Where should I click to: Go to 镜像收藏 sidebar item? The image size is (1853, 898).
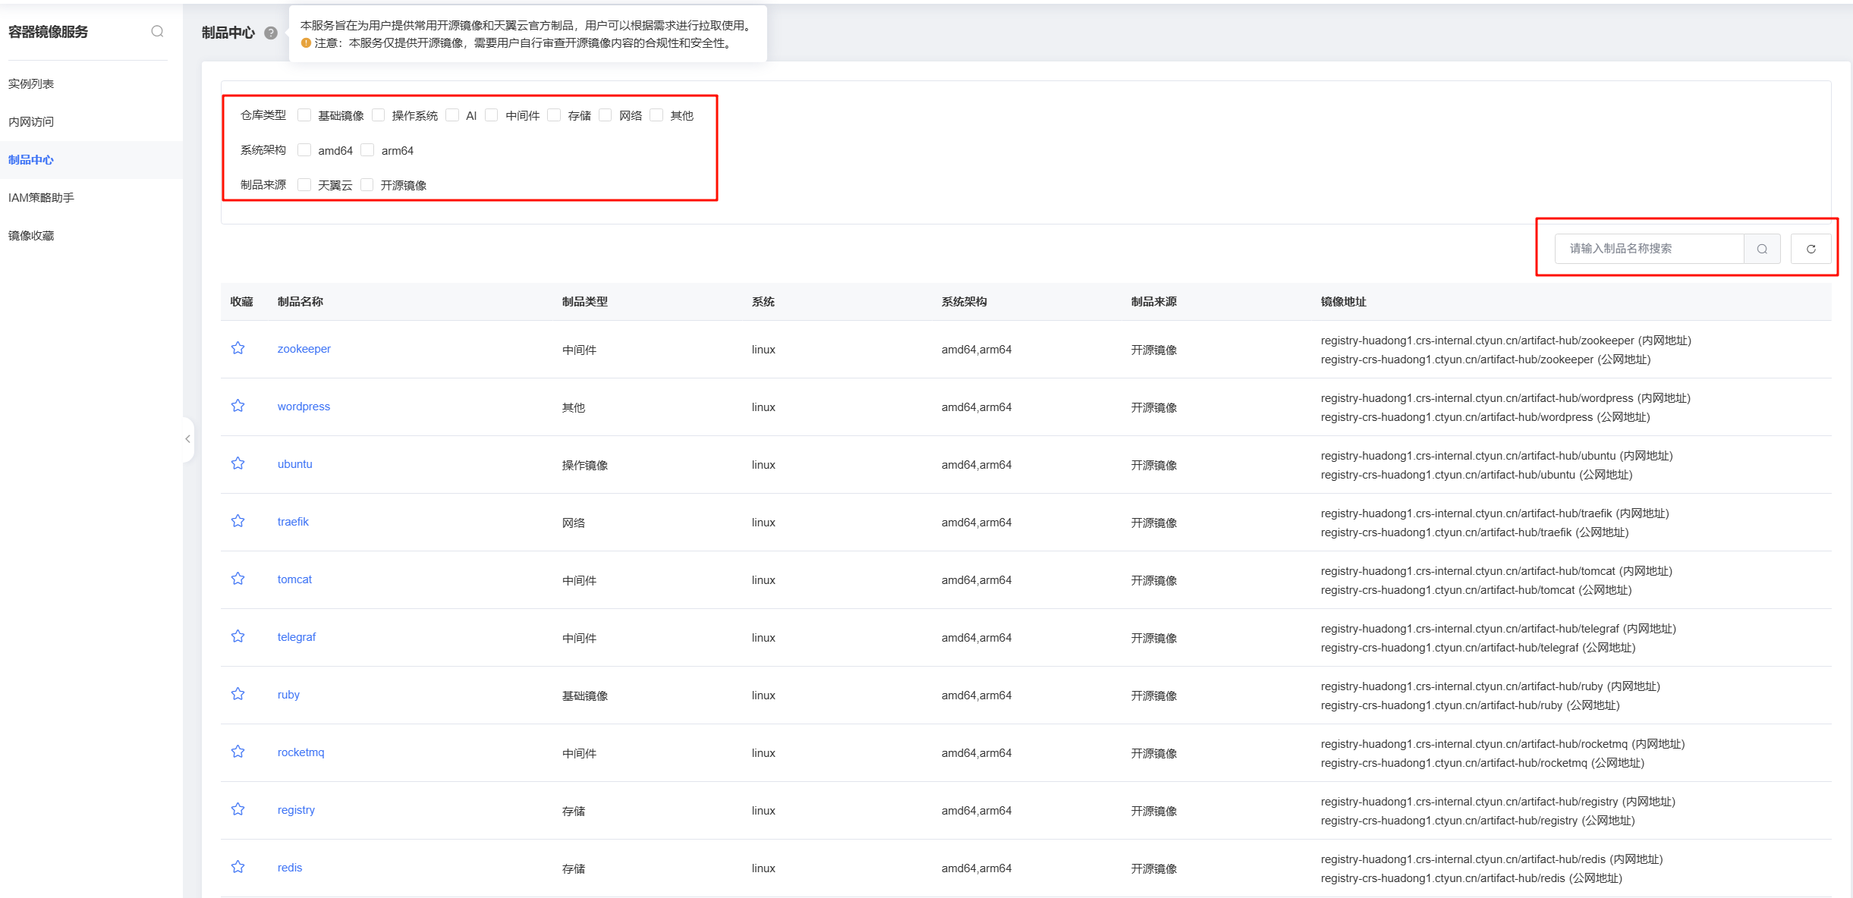click(x=31, y=235)
